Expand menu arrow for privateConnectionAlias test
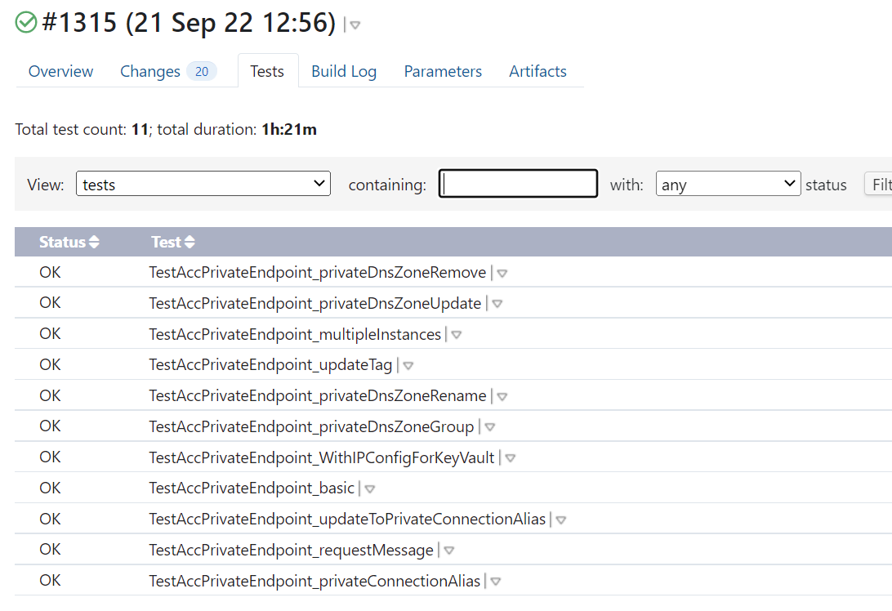892x611 pixels. coord(496,582)
